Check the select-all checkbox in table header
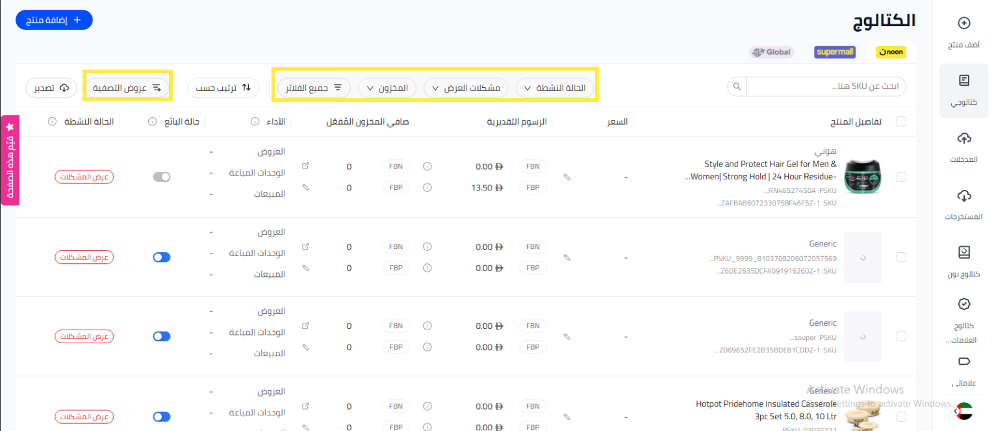Viewport: 994px width, 431px height. click(901, 122)
